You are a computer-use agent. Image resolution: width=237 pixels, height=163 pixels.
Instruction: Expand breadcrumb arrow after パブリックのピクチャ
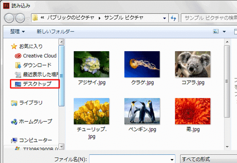coord(100,18)
